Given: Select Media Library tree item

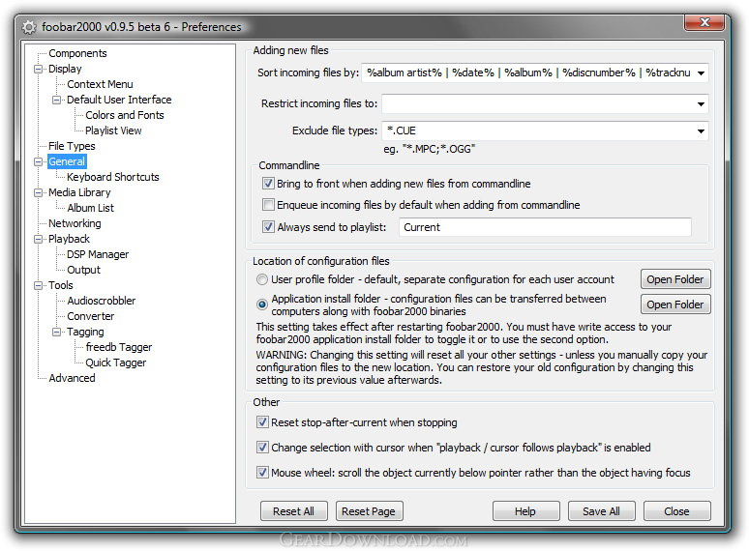Looking at the screenshot, I should pyautogui.click(x=79, y=192).
